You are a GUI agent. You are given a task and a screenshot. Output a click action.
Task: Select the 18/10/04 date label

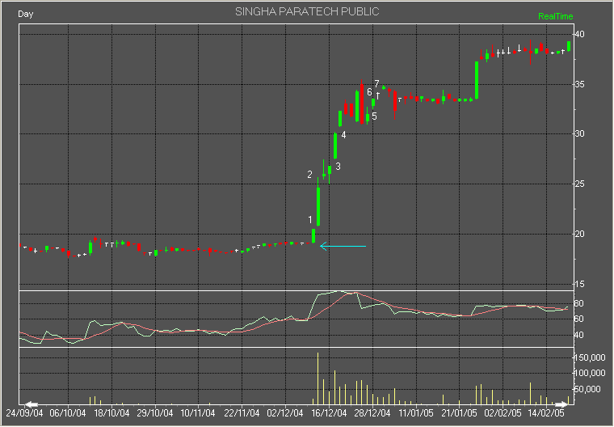coord(111,413)
